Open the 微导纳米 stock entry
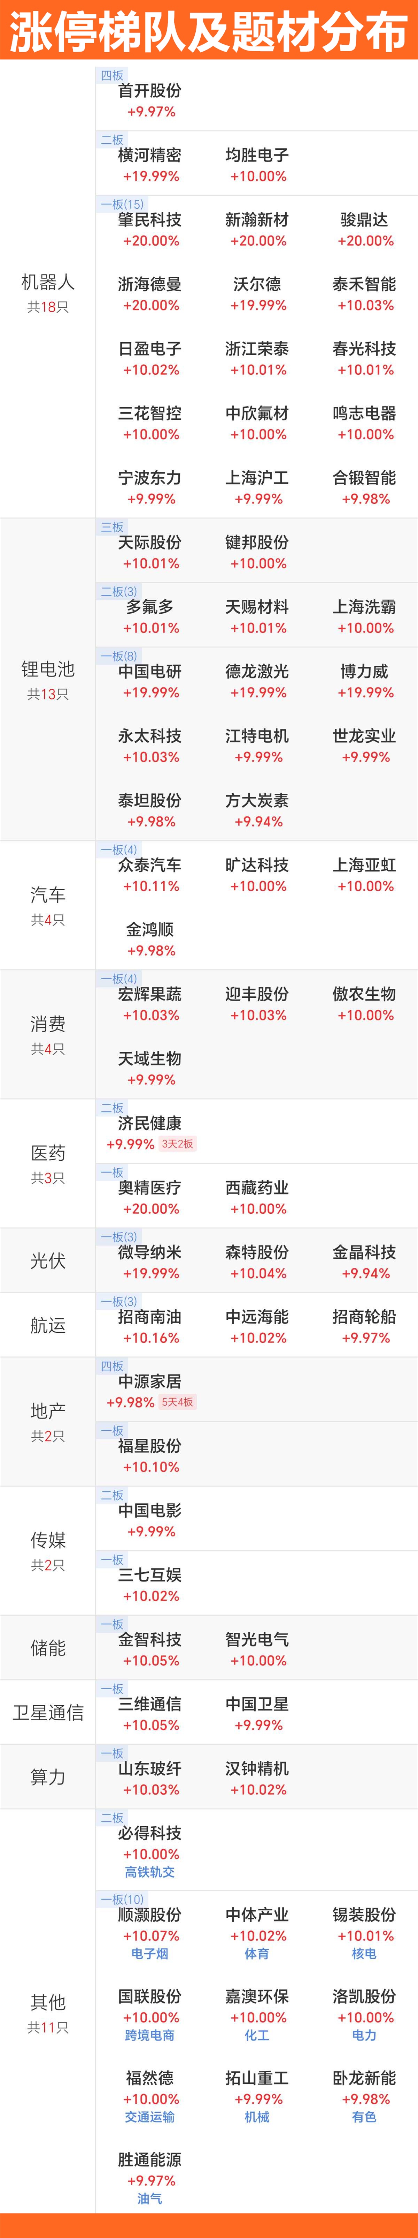 [x=150, y=1262]
